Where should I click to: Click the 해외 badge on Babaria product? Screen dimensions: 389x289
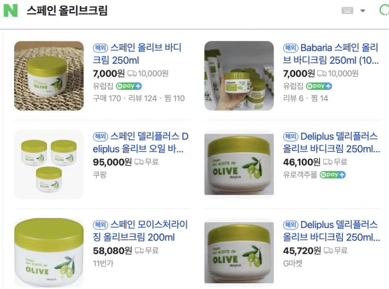coord(290,48)
